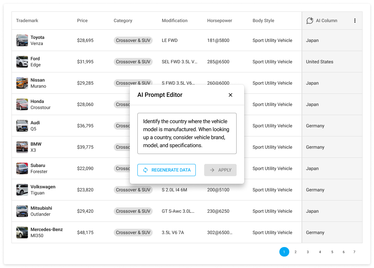Image resolution: width=374 pixels, height=268 pixels.
Task: Sort by the Modification column header
Action: [175, 21]
